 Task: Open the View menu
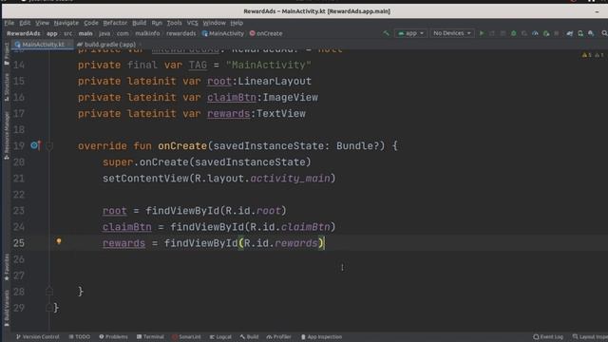42,23
